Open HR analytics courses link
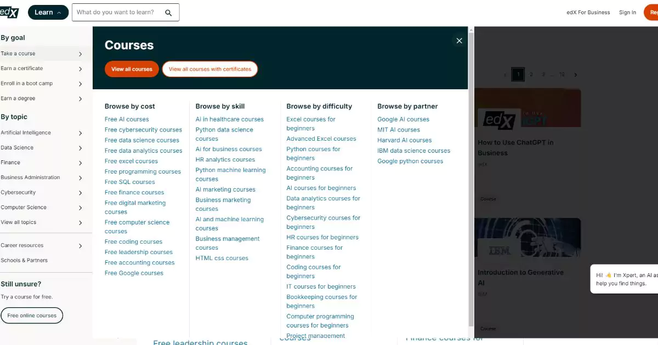The width and height of the screenshot is (658, 345). [x=225, y=159]
